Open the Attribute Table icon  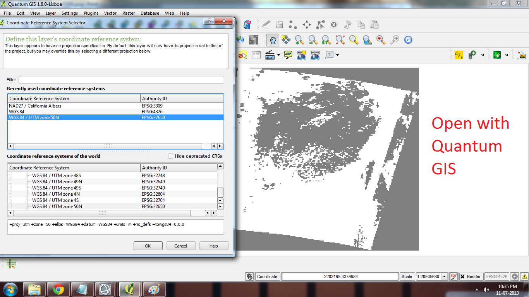point(256,55)
